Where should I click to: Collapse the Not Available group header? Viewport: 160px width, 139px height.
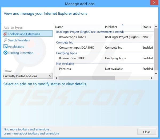[x=65, y=64]
